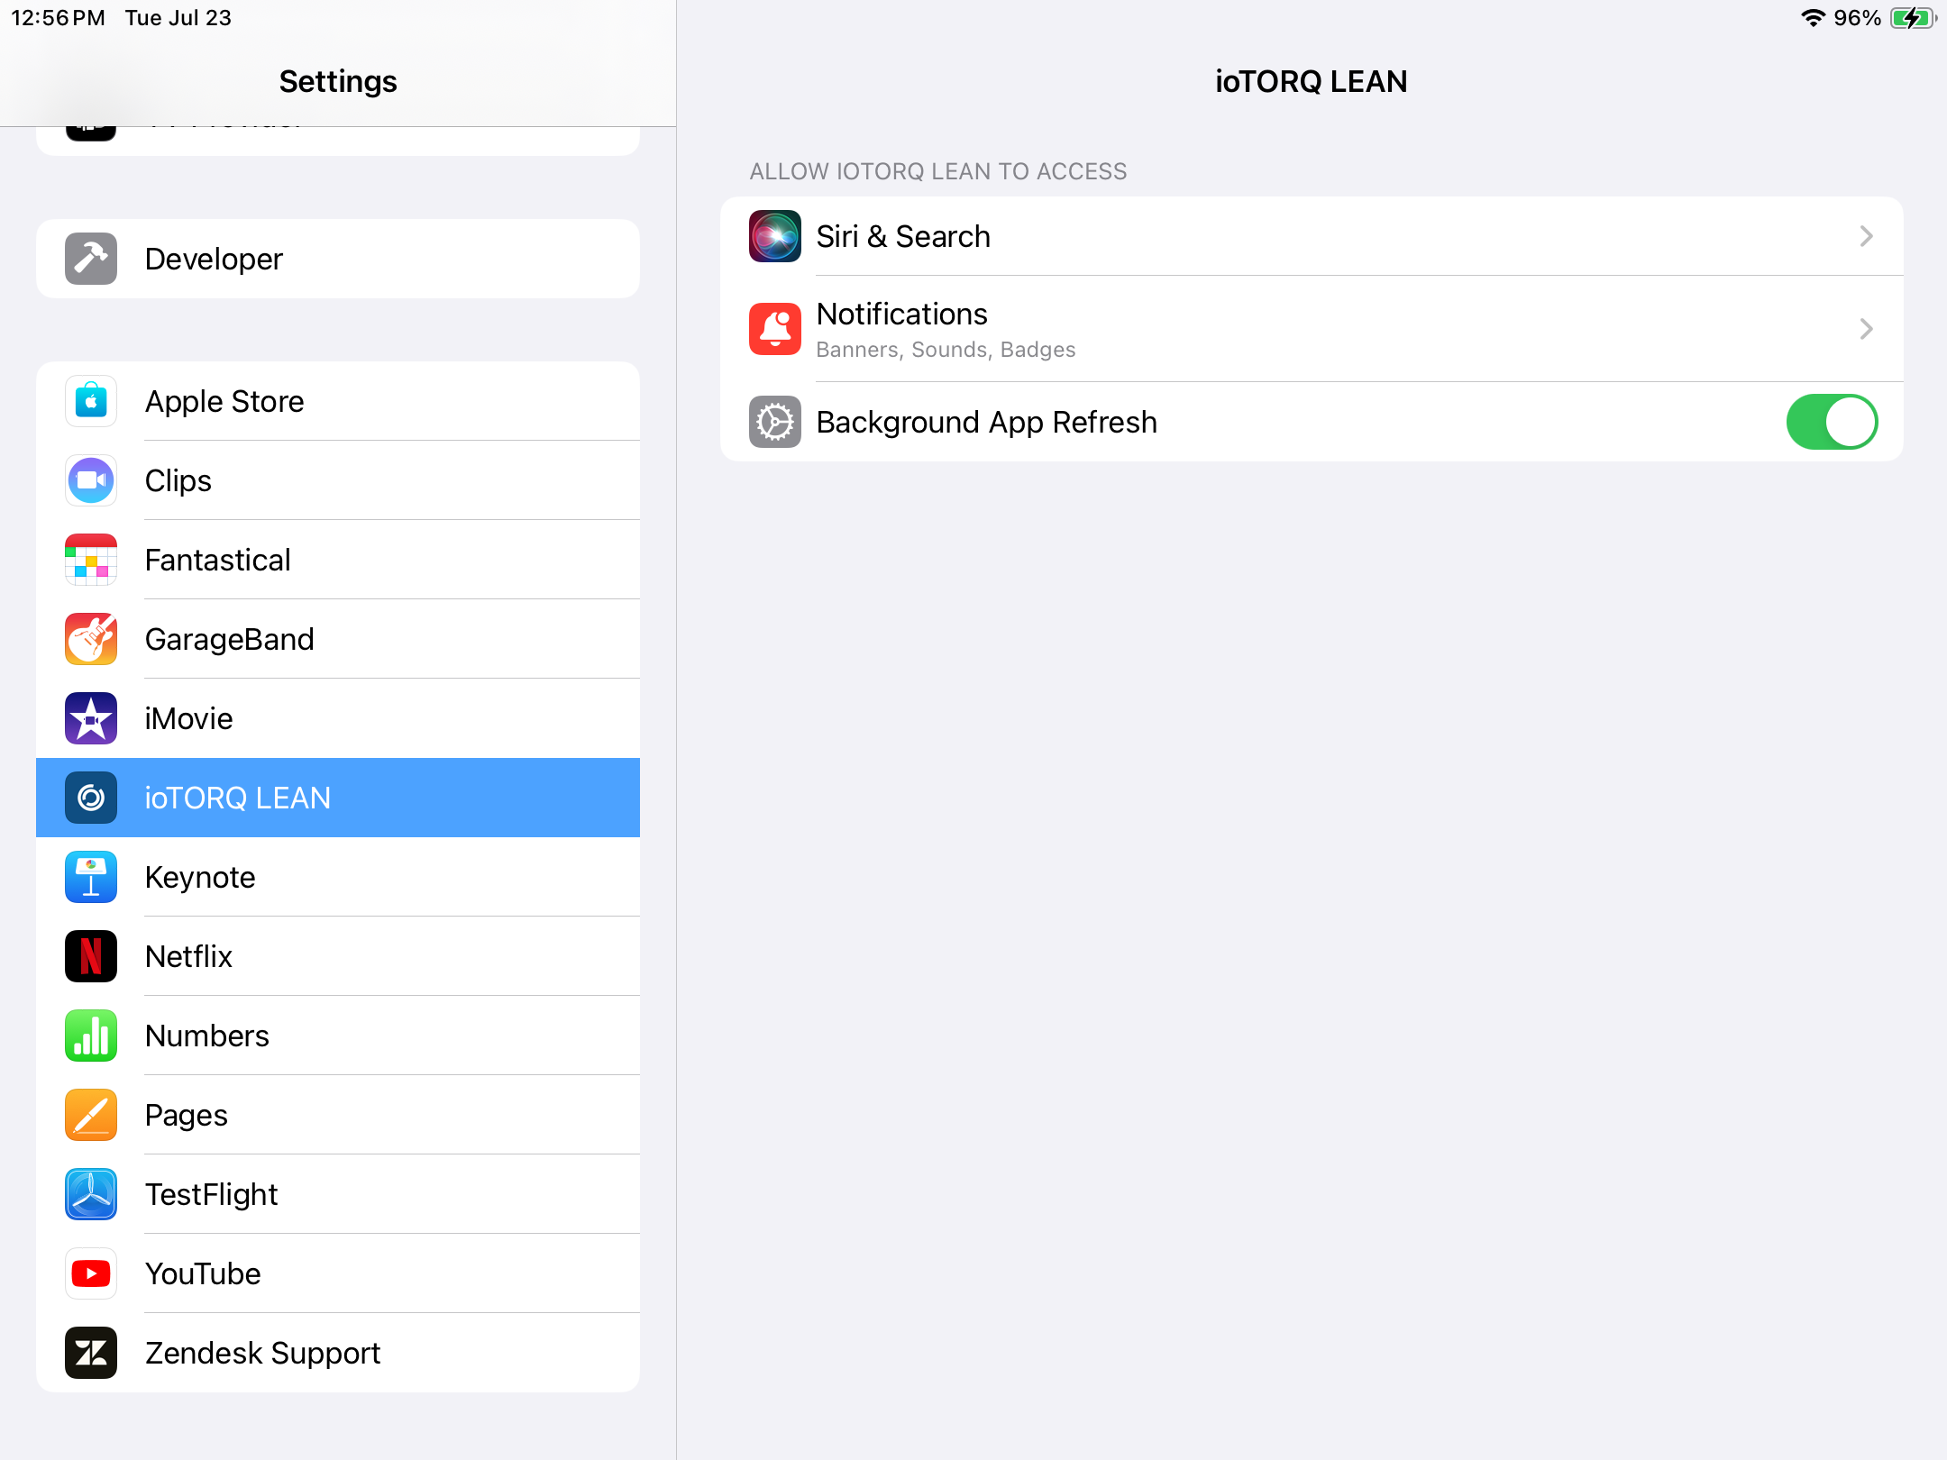Open Numbers settings
This screenshot has width=1947, height=1460.
click(x=338, y=1036)
